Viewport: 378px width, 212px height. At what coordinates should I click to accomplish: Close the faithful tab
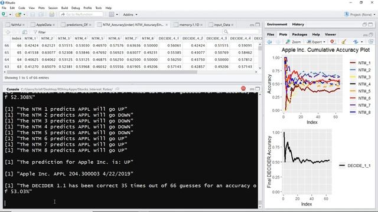point(24,25)
